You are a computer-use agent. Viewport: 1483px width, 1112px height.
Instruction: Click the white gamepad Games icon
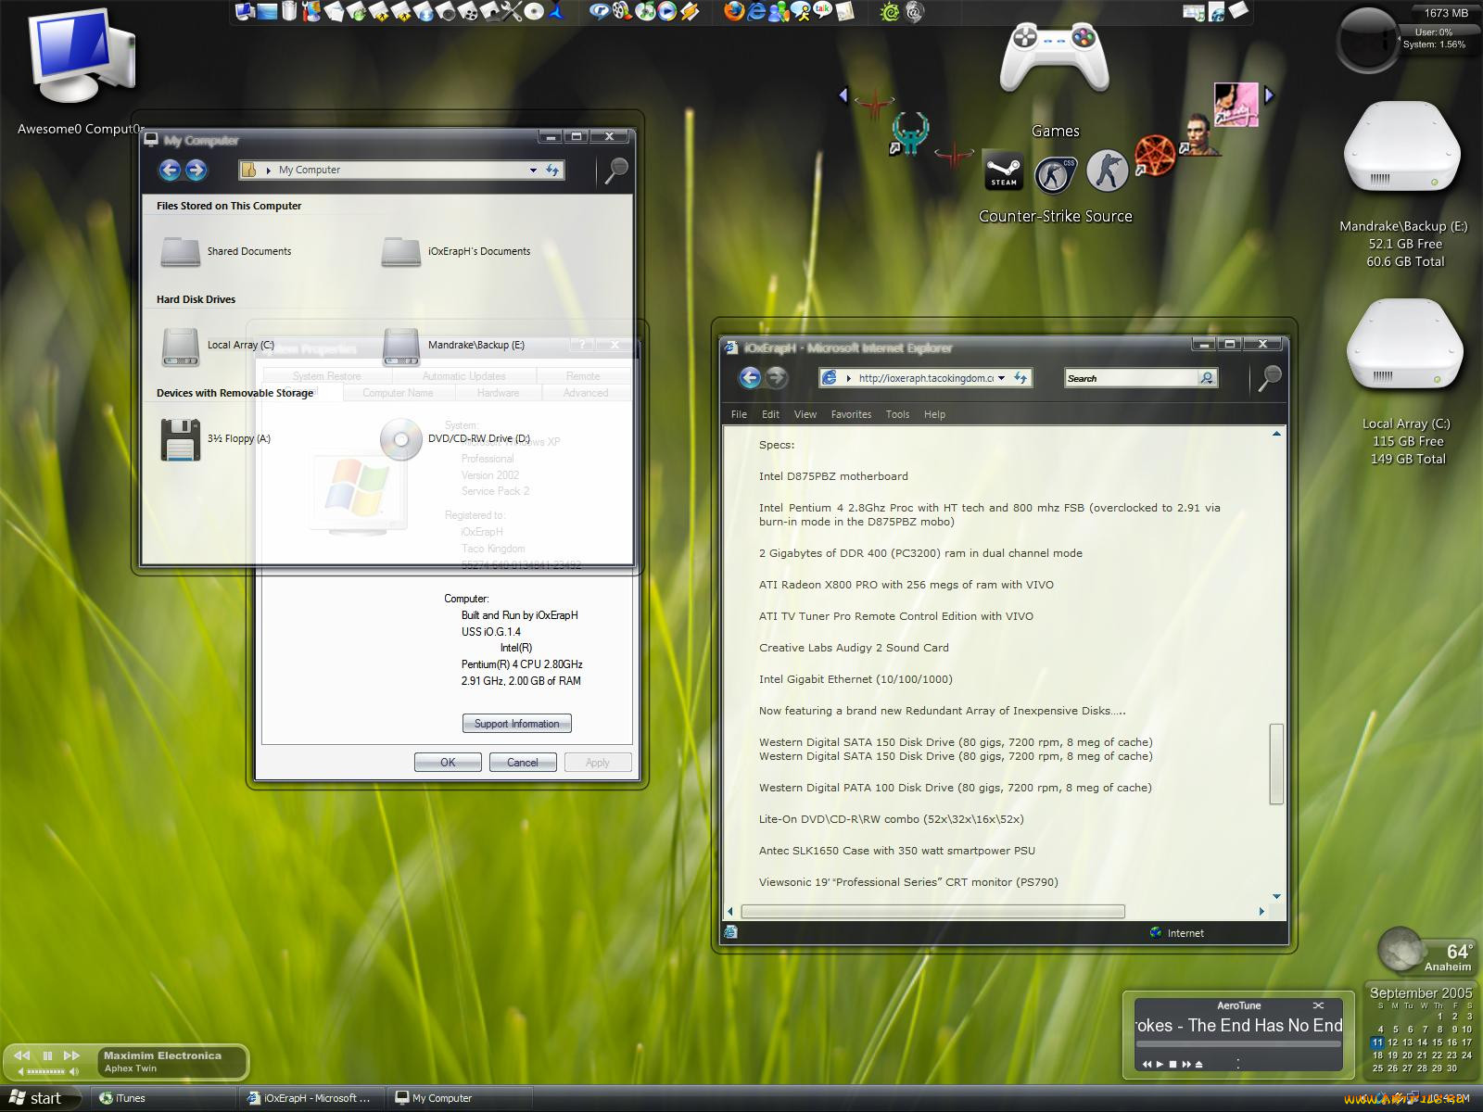1055,56
